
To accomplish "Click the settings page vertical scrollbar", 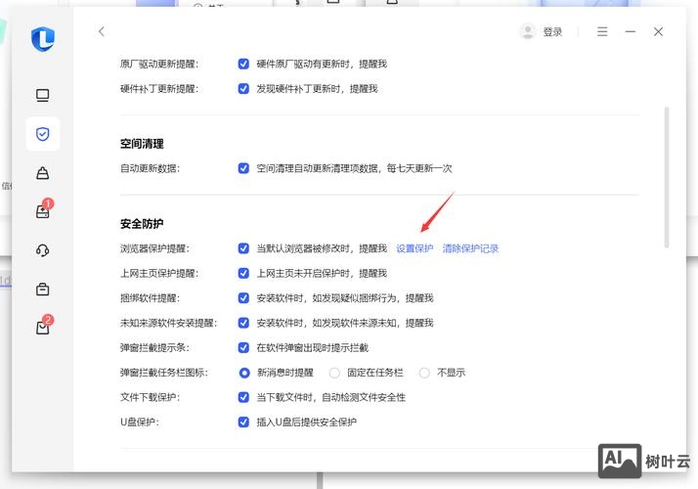I will (x=667, y=177).
